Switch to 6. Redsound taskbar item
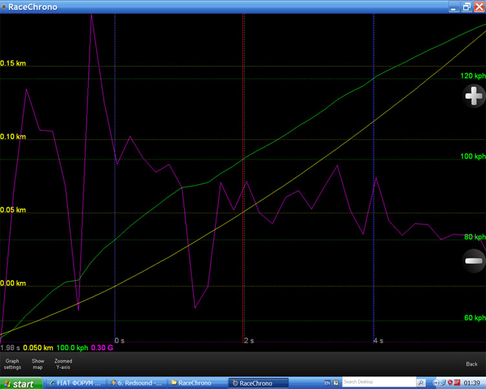The width and height of the screenshot is (486, 389). 136,383
